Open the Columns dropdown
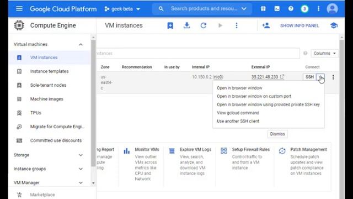The width and height of the screenshot is (353, 199). (x=324, y=54)
